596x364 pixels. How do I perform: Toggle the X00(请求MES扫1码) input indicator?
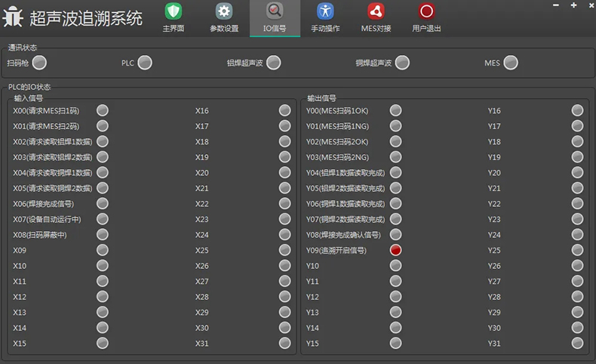tap(103, 110)
